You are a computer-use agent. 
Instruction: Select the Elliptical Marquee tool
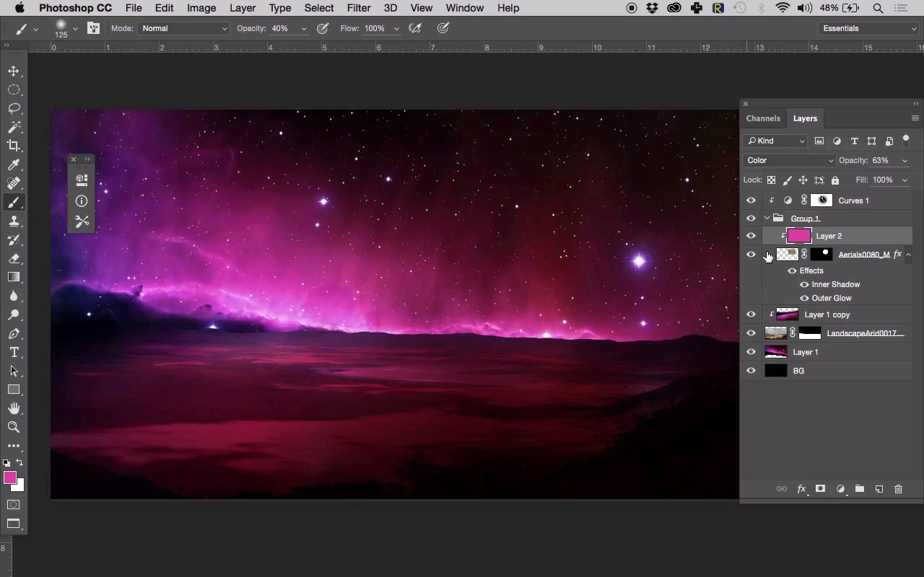tap(14, 89)
